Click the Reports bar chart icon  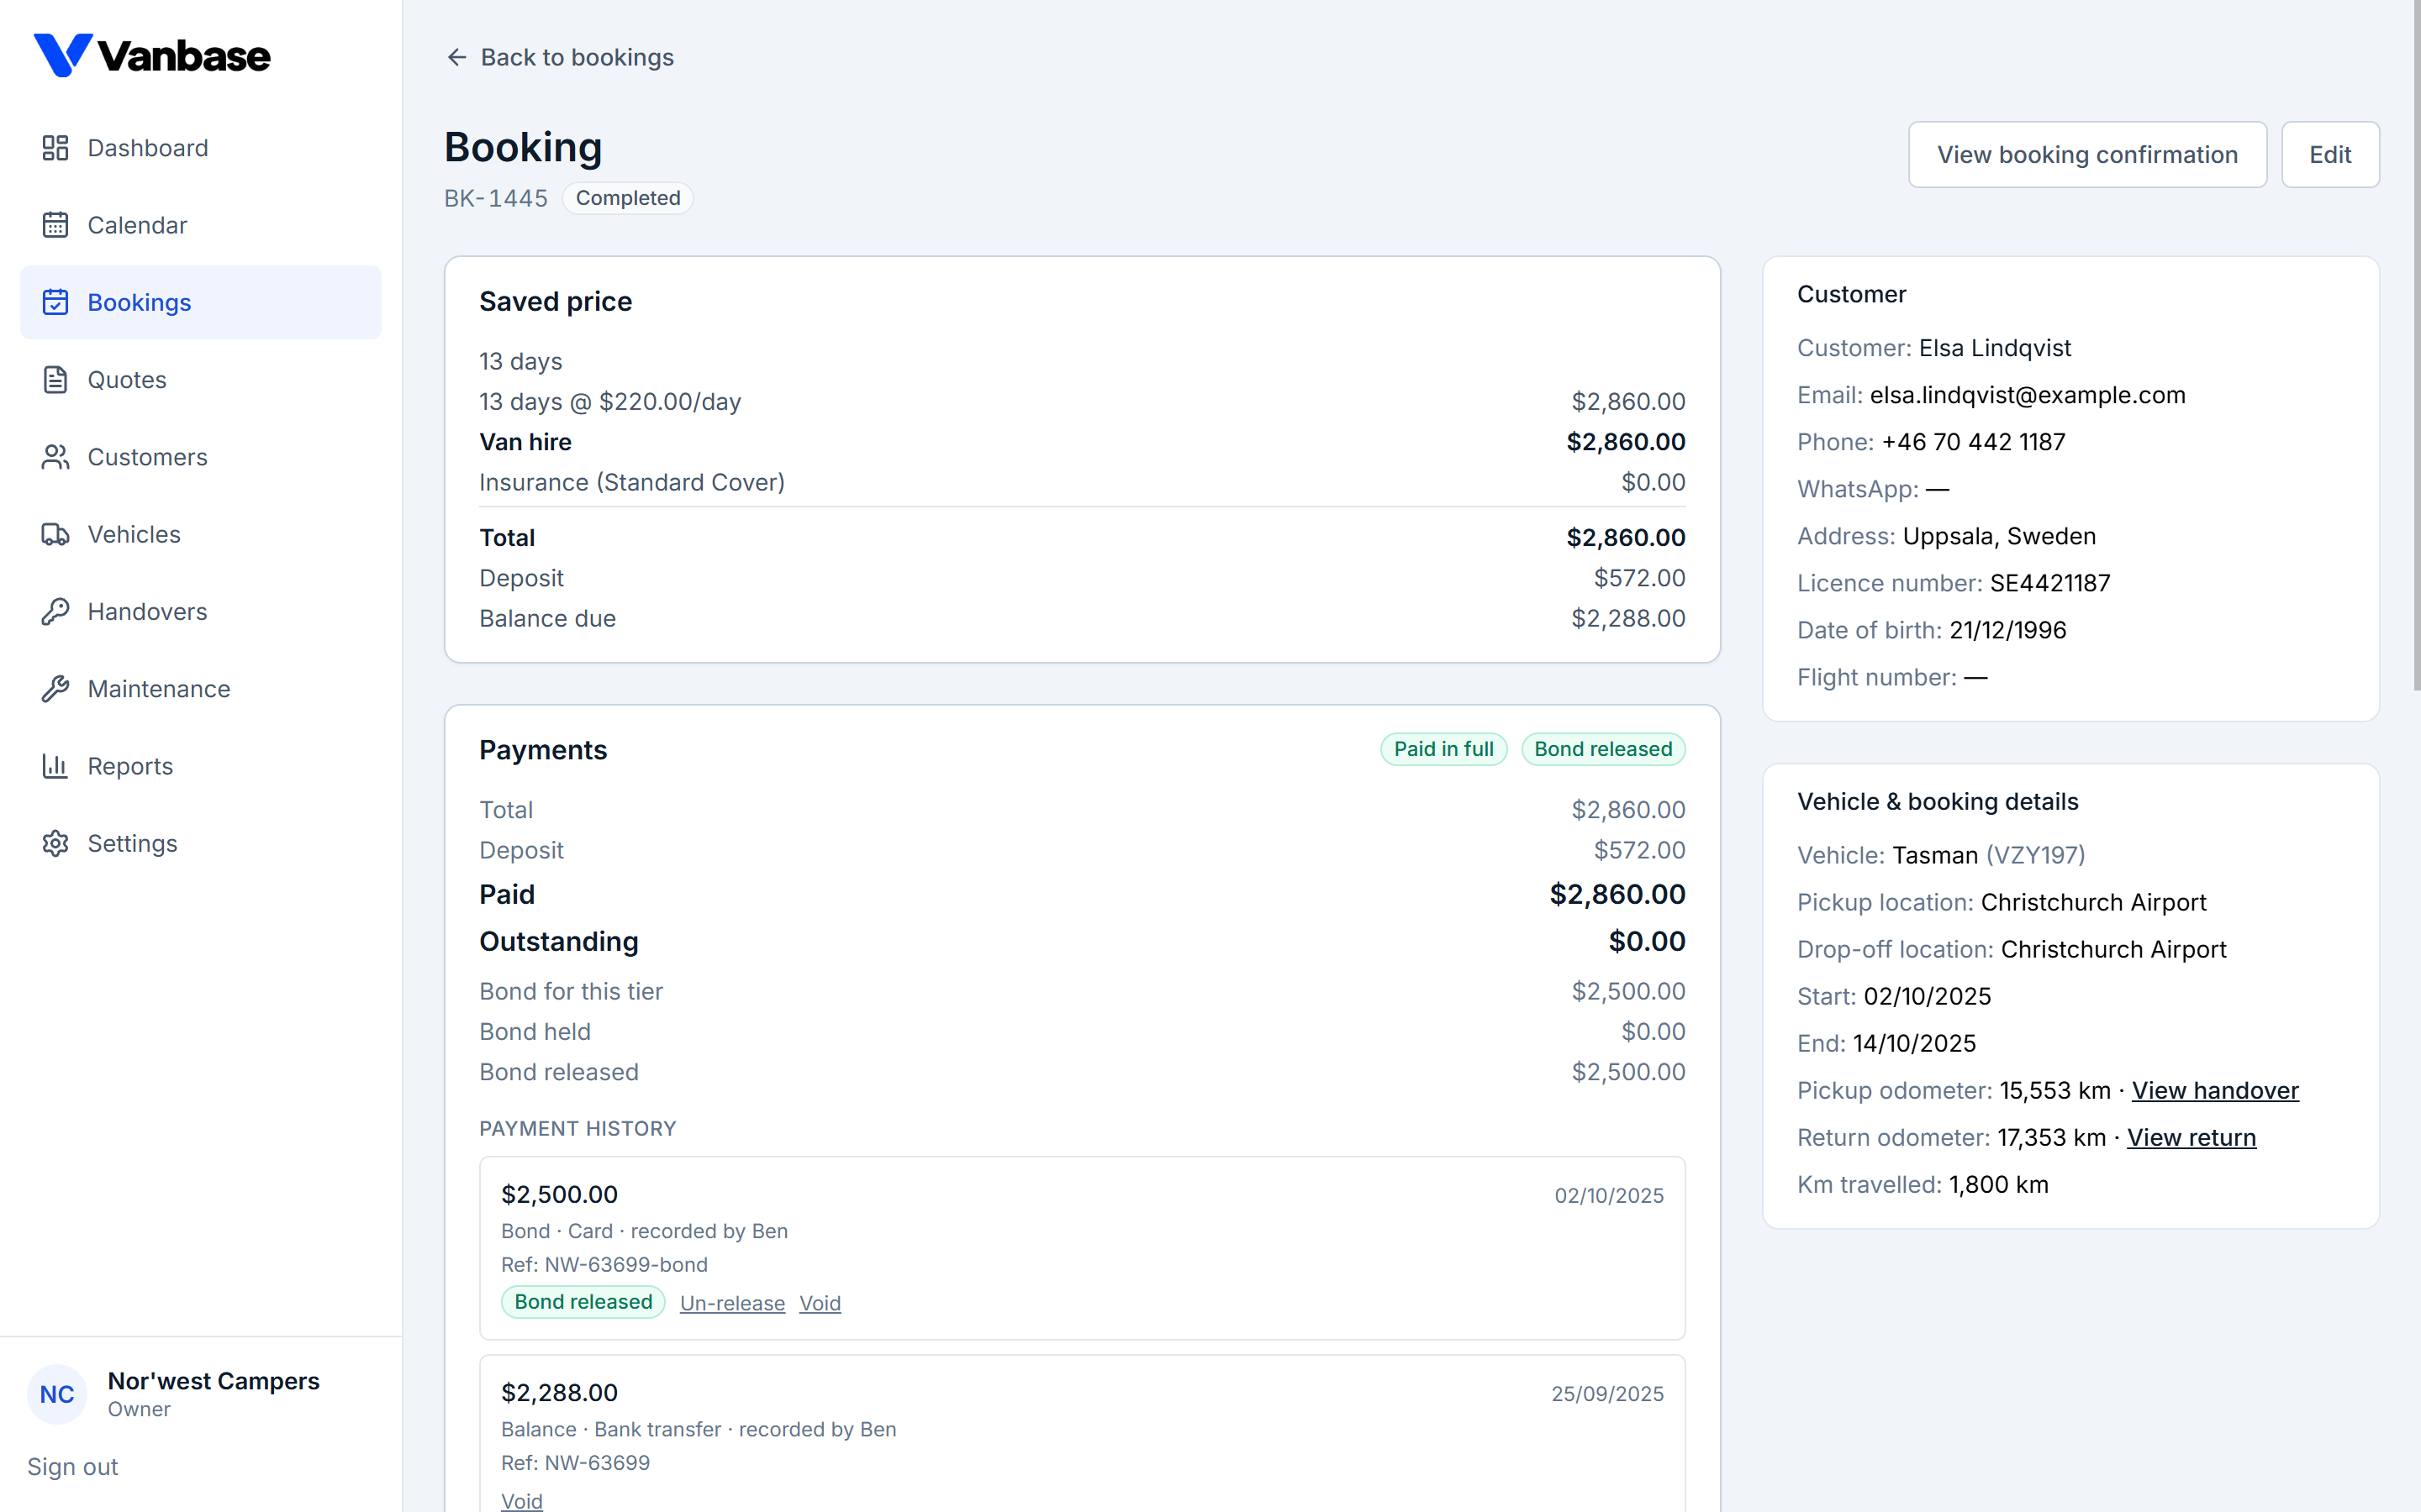point(55,766)
